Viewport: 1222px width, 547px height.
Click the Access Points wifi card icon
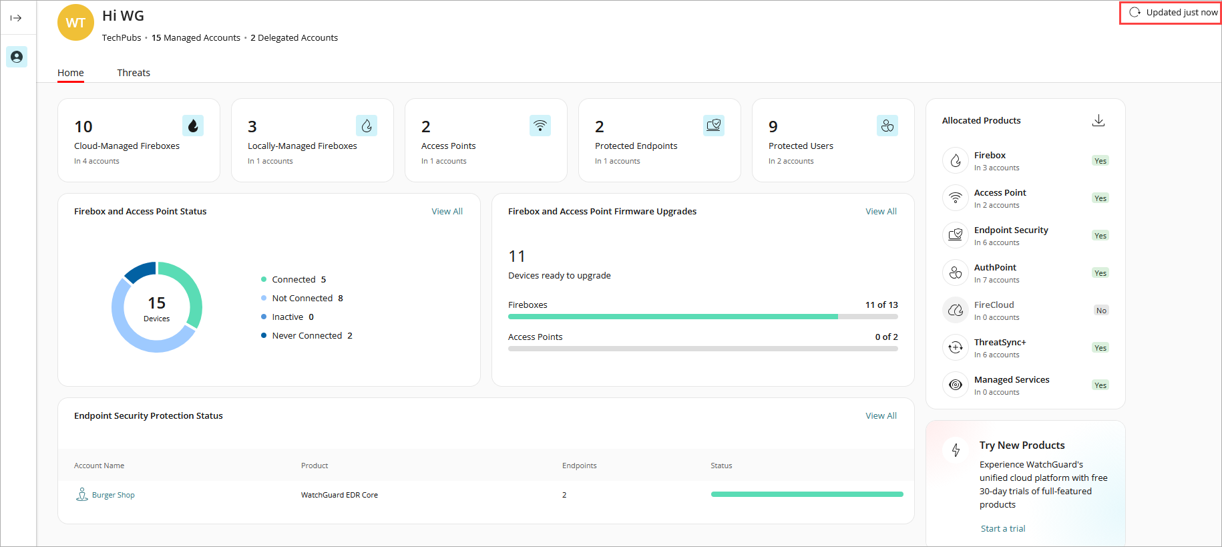(x=540, y=126)
